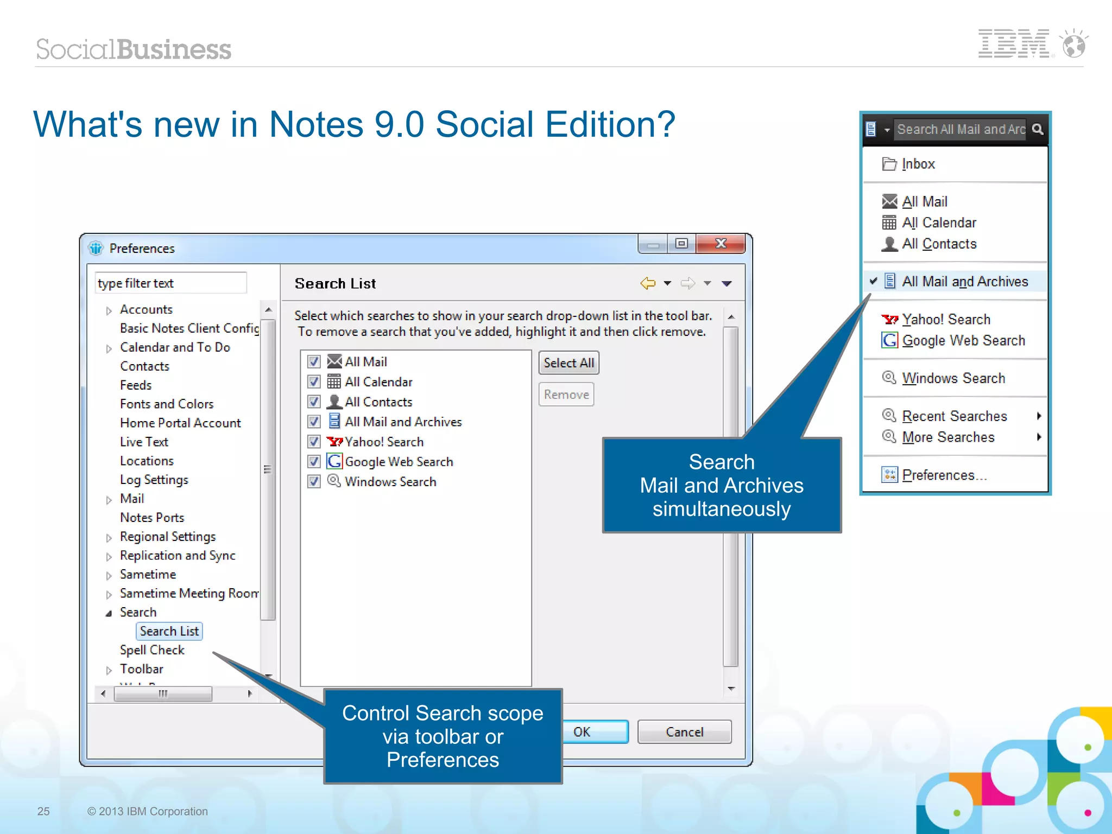
Task: Select All Mail and Archives menu entry
Action: click(x=955, y=281)
